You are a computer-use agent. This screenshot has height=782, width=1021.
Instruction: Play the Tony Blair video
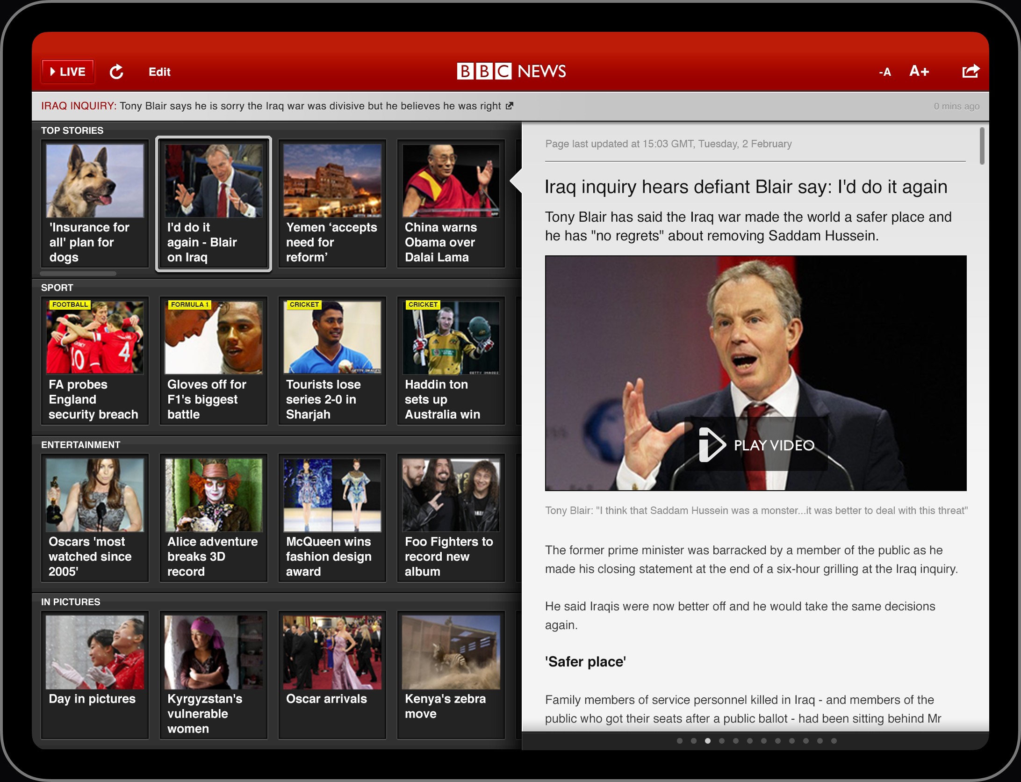coord(756,444)
